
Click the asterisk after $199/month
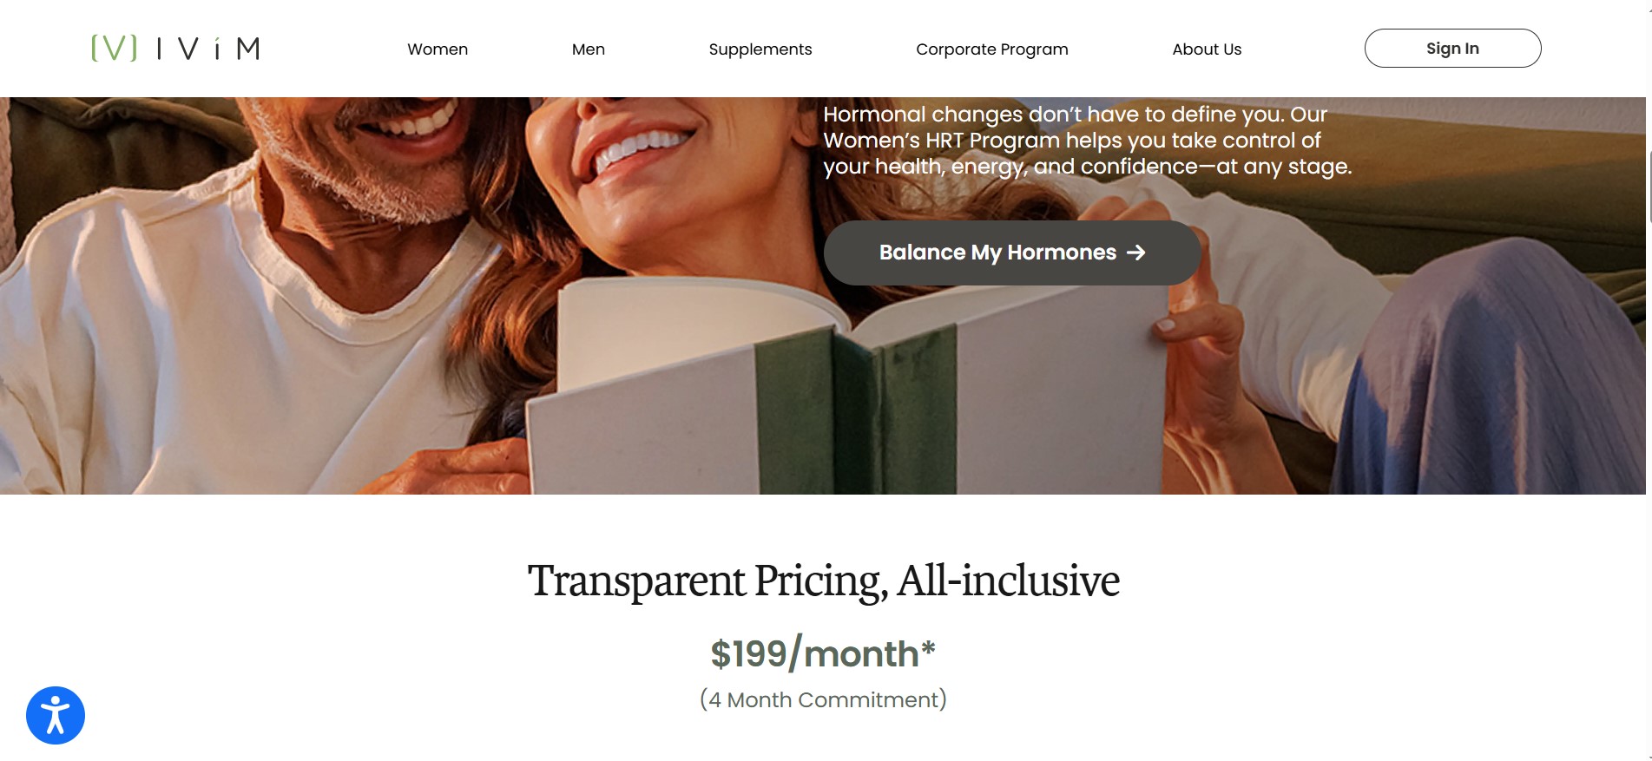928,647
